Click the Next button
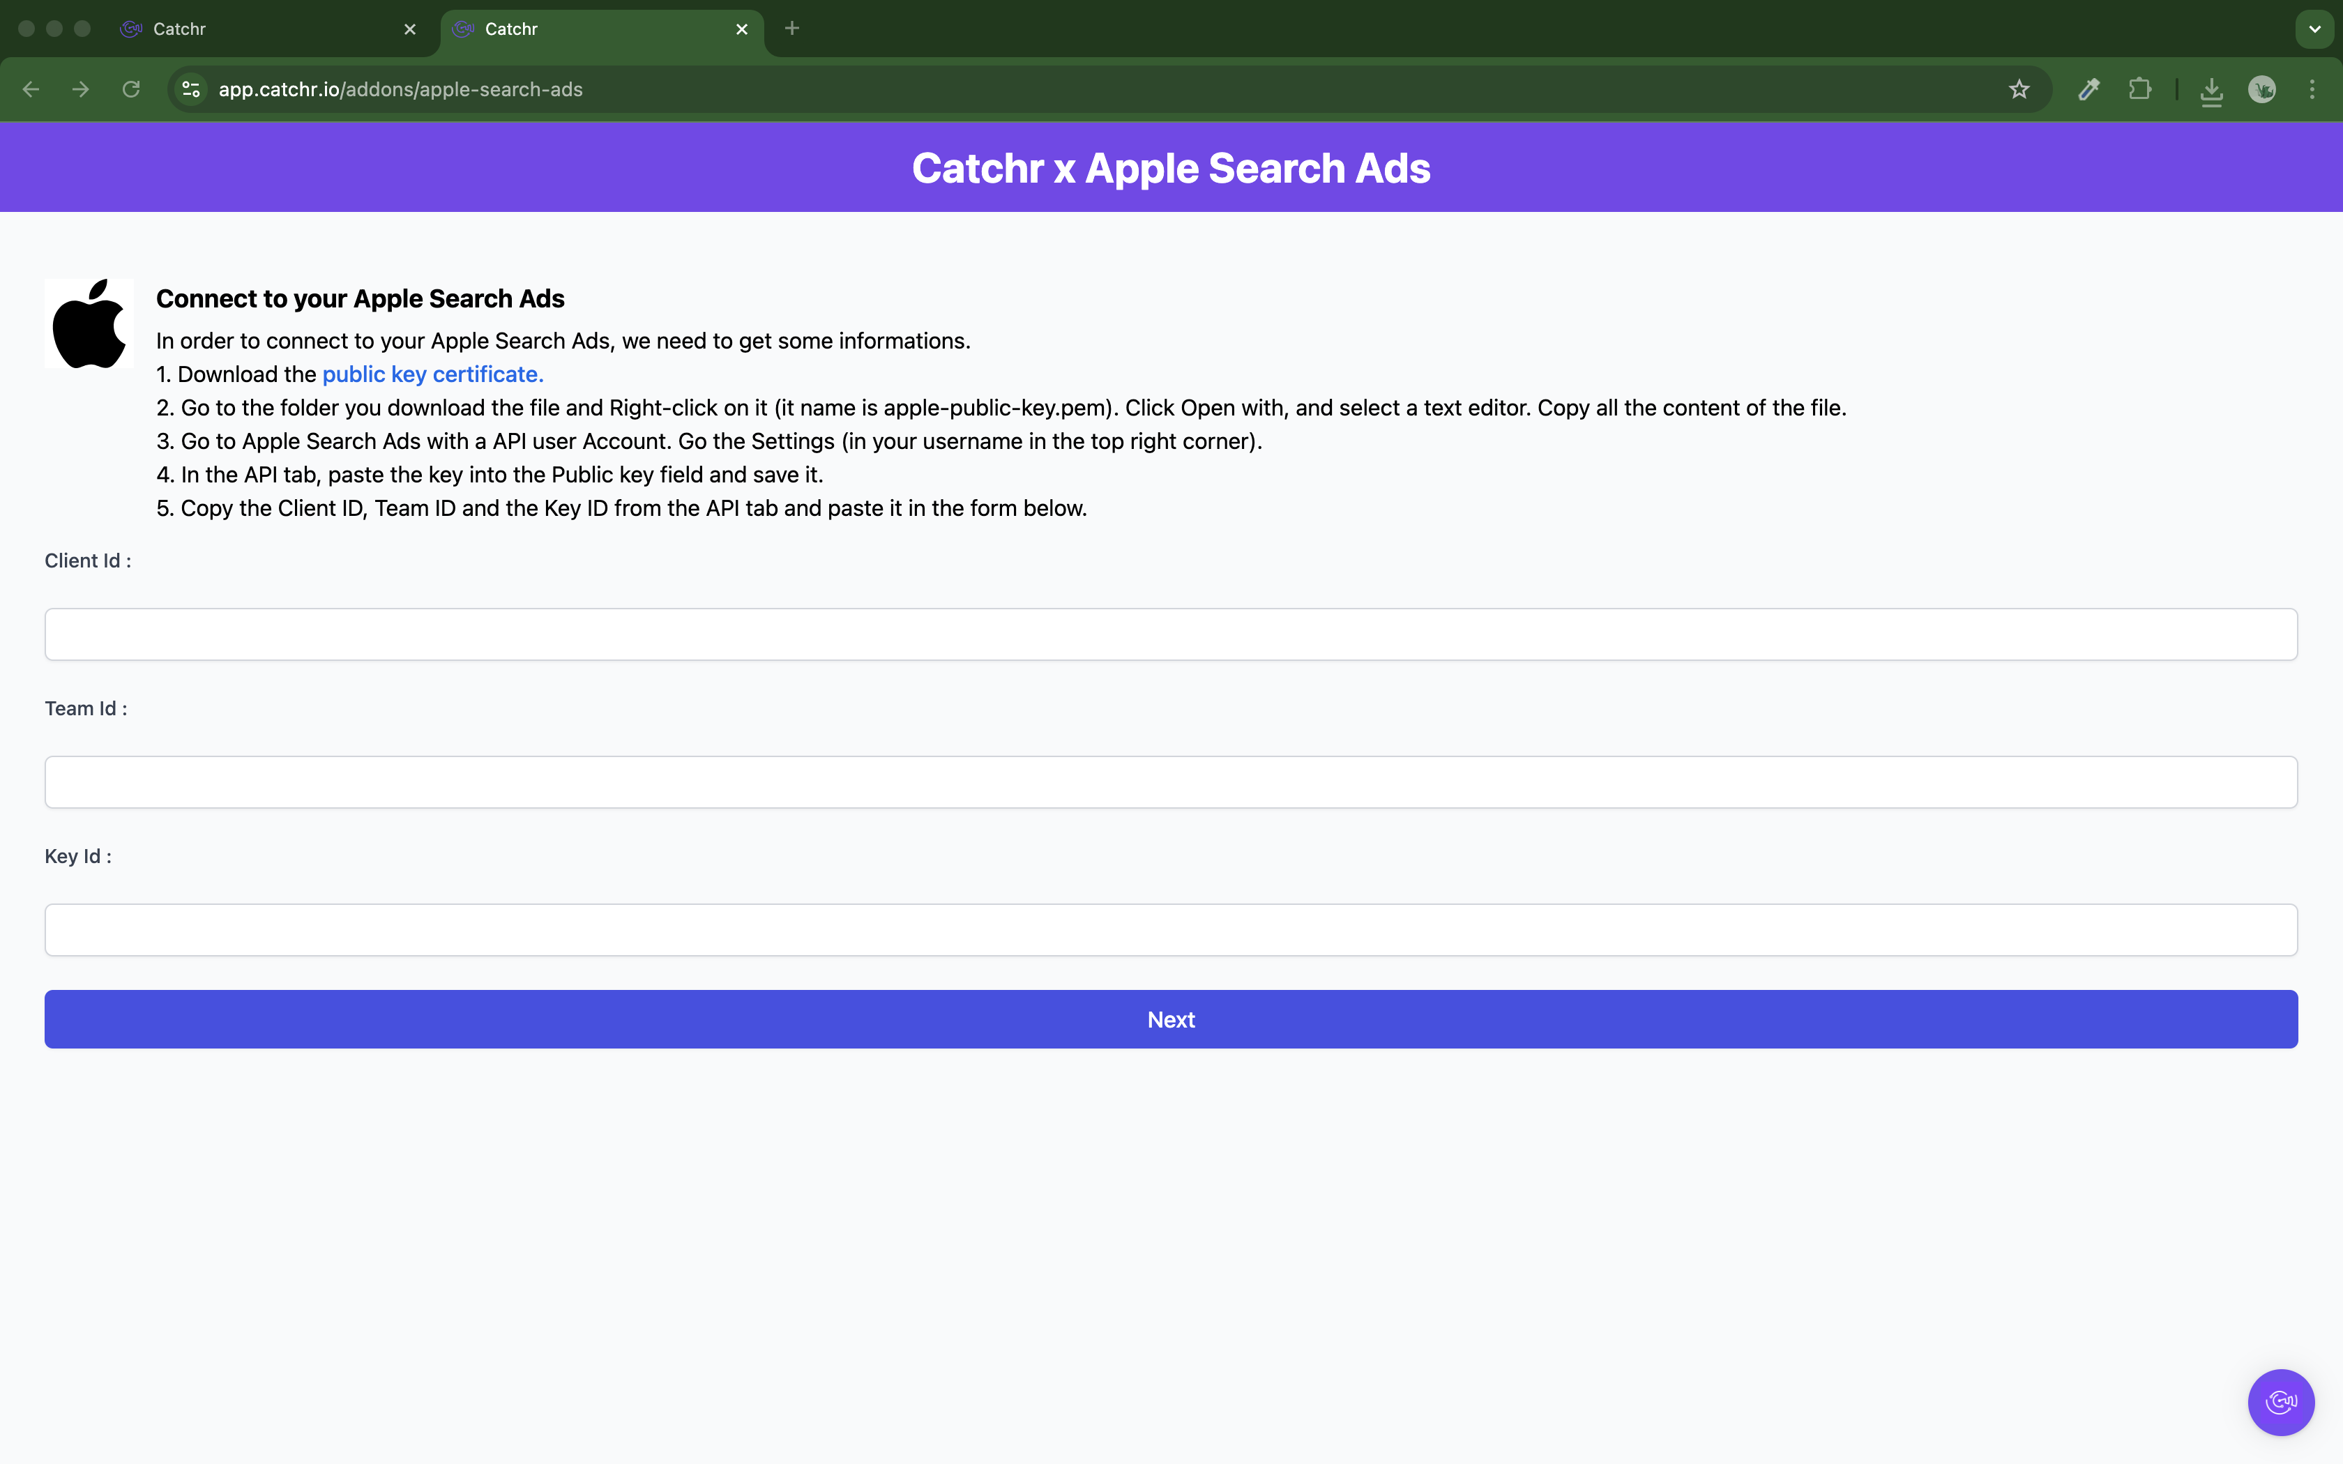Screen dimensions: 2343x1464 click(x=1171, y=1019)
